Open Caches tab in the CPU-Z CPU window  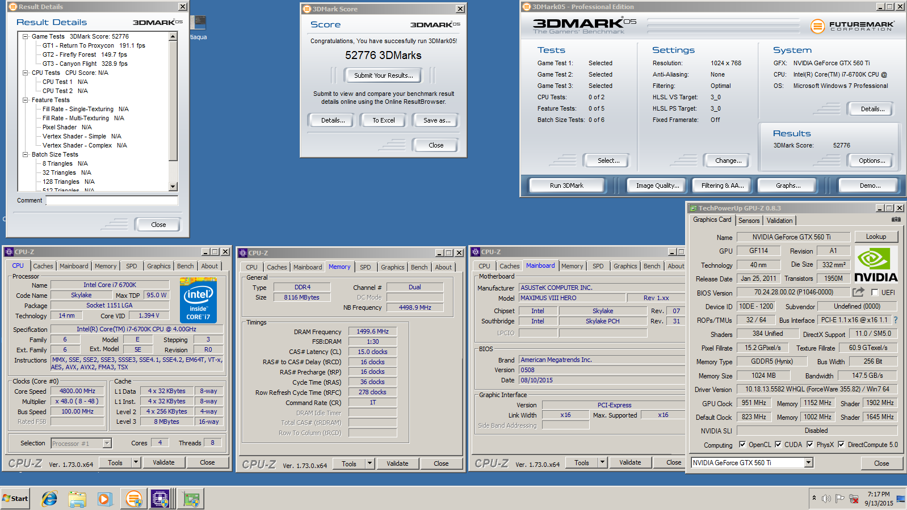pos(43,266)
